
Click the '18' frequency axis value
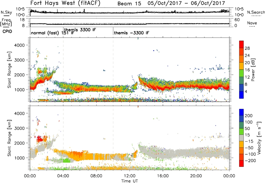pos(22,20)
